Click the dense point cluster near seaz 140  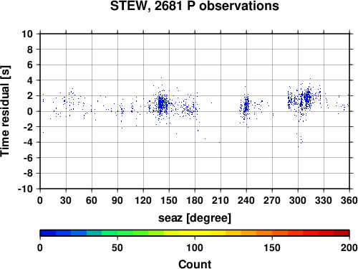[162, 104]
